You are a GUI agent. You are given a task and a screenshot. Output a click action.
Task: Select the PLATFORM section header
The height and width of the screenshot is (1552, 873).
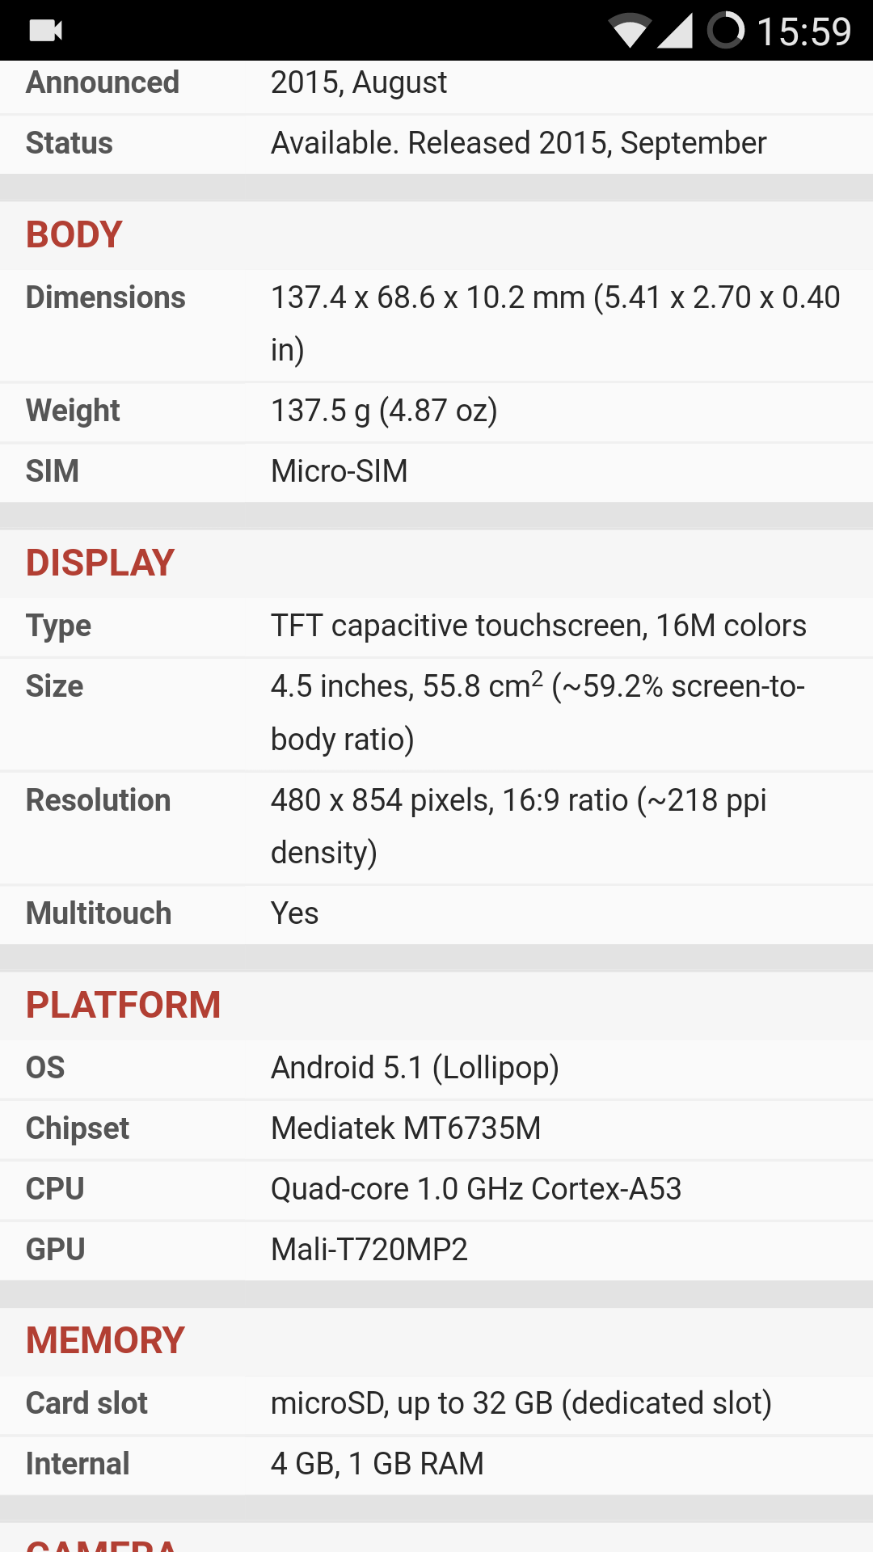[123, 1006]
